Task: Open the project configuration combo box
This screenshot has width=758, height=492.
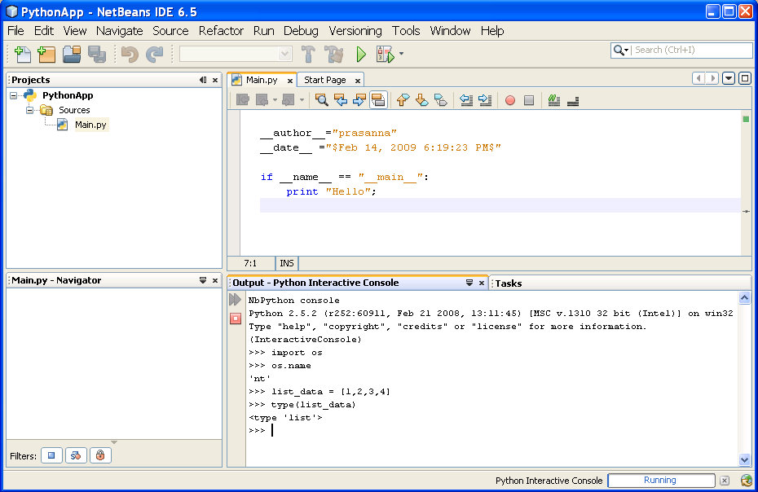Action: (236, 54)
